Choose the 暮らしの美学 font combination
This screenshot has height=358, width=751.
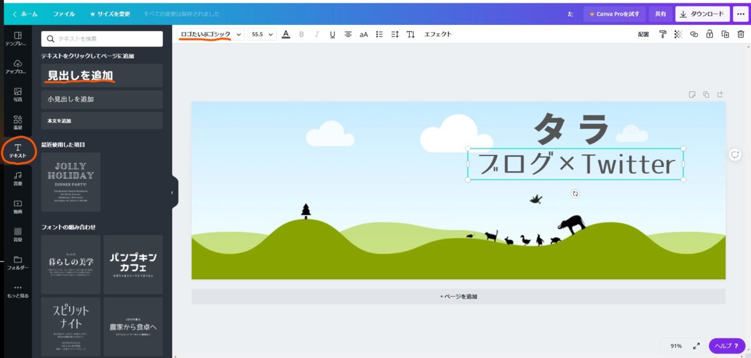tap(71, 264)
